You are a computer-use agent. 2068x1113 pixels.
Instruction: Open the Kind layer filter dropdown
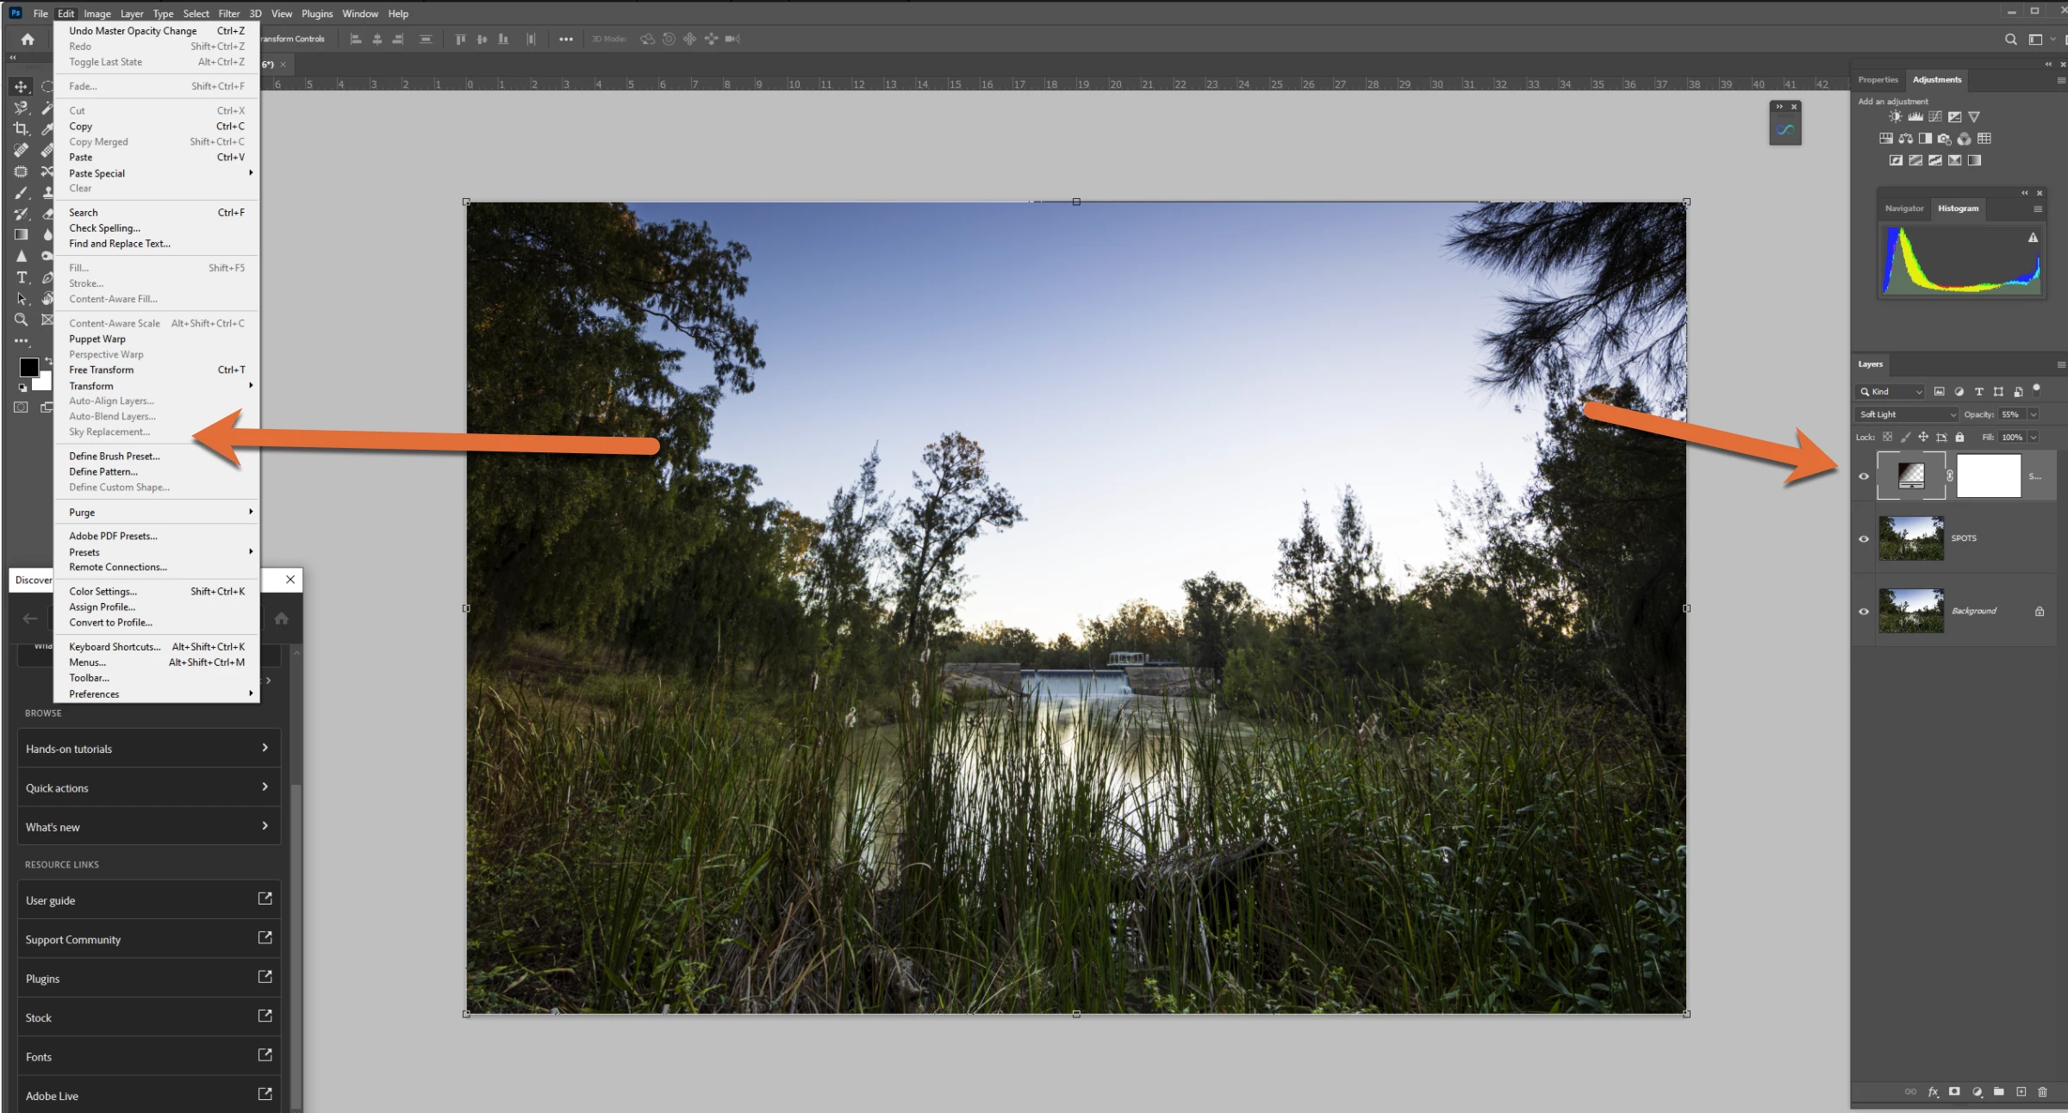click(1890, 392)
